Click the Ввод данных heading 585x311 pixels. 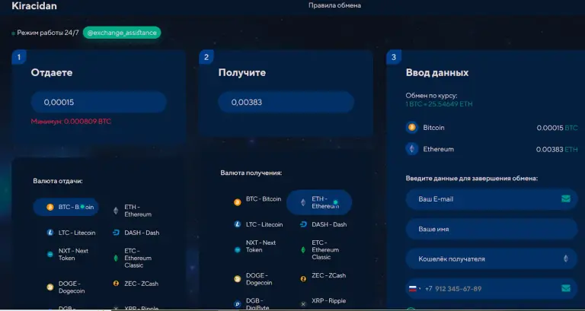pos(437,73)
